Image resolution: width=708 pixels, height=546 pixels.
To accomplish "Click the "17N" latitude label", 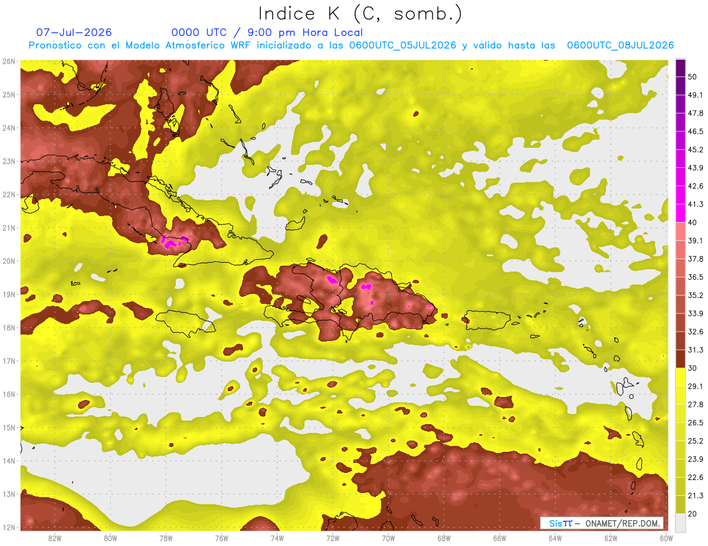I will 9,360.
